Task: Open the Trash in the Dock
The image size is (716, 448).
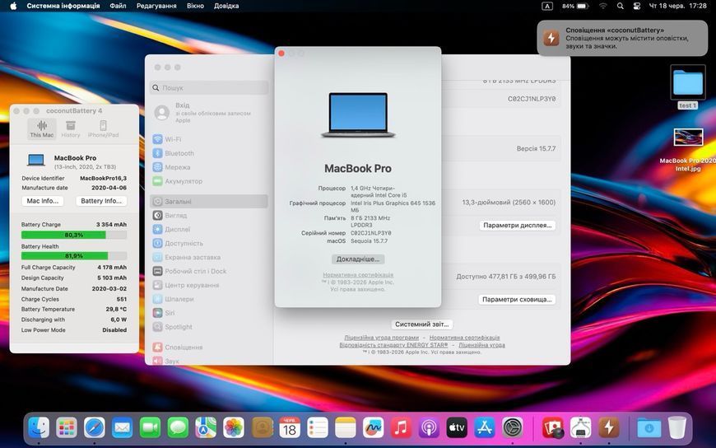Action: pyautogui.click(x=677, y=428)
